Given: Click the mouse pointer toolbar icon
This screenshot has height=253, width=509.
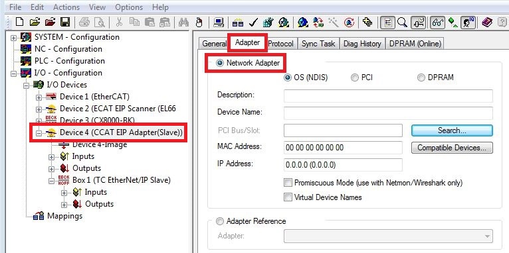Looking at the screenshot, I should coord(199,22).
